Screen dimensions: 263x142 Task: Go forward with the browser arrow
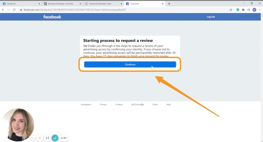point(8,10)
